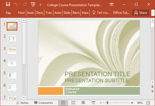Open the Animations ribbon tab
This screenshot has width=155, height=106.
click(58, 13)
